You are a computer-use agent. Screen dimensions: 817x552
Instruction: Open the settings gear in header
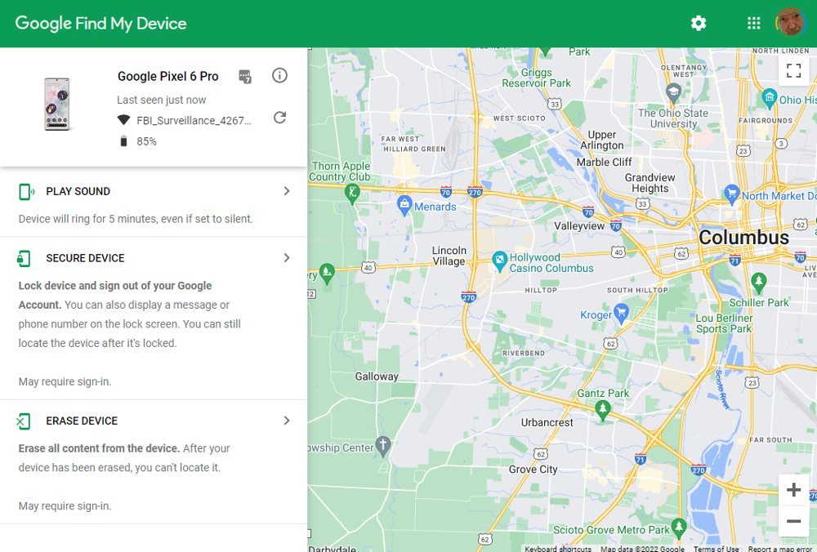pos(699,23)
